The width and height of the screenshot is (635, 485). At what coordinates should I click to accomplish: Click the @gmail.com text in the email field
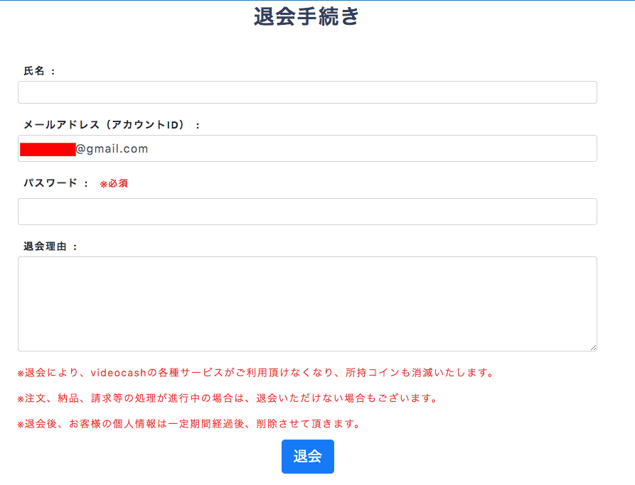pyautogui.click(x=112, y=149)
